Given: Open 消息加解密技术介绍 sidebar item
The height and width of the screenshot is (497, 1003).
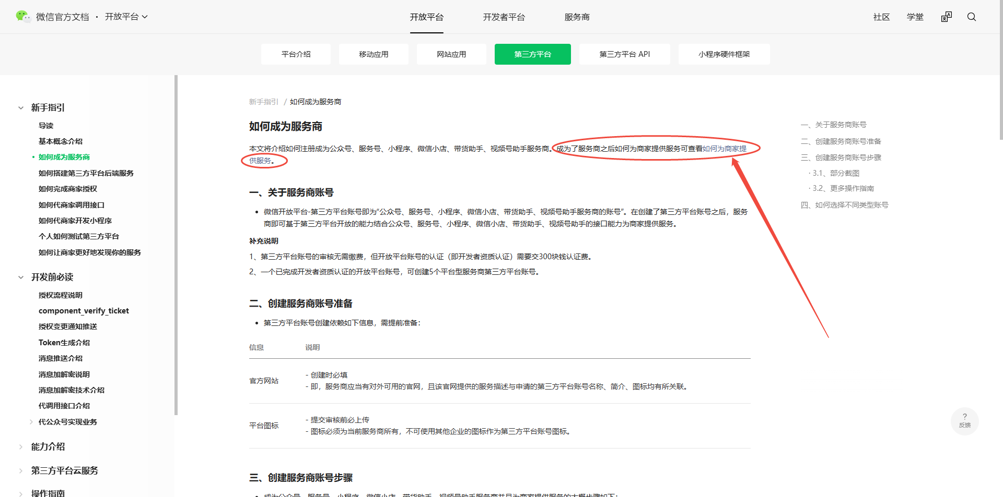Looking at the screenshot, I should point(72,390).
